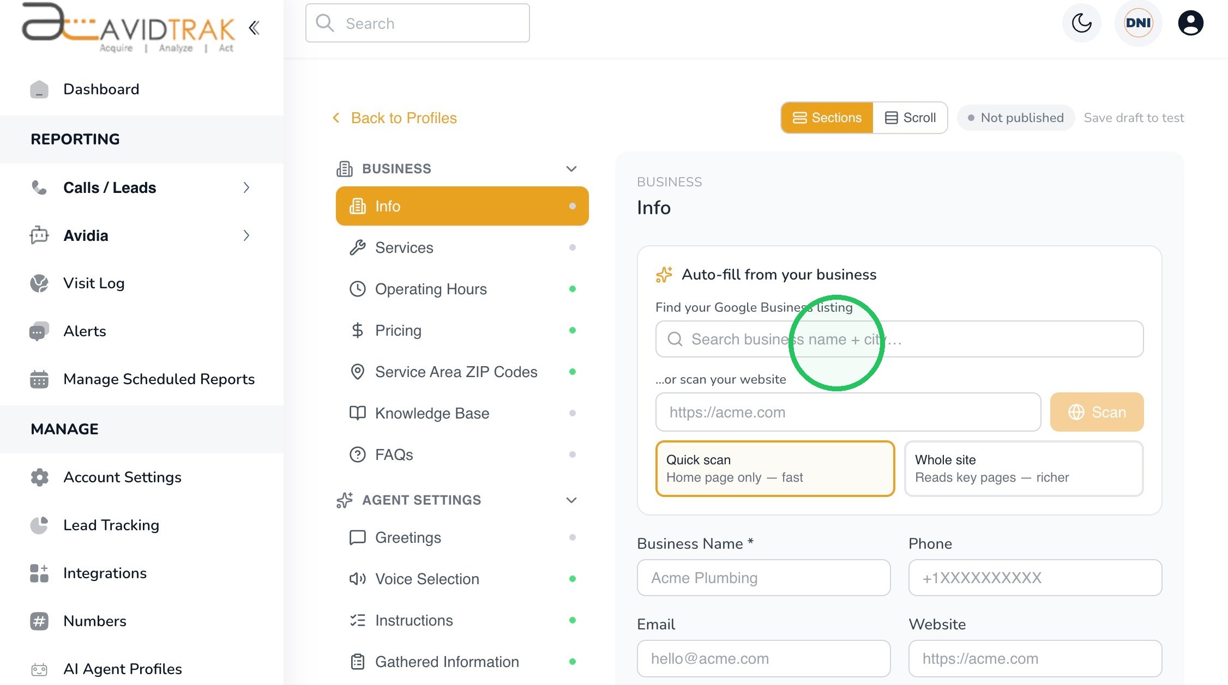This screenshot has height=685, width=1228.
Task: Click the Knowledge Base book icon
Action: click(x=358, y=413)
